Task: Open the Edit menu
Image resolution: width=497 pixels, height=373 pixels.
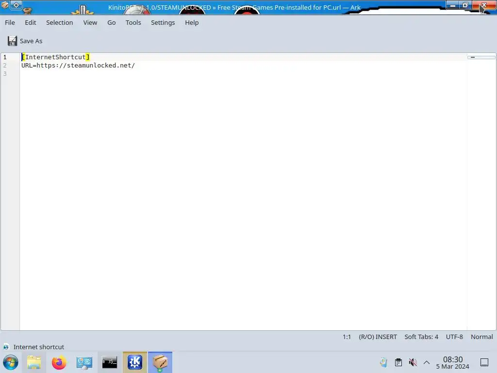Action: (x=31, y=22)
